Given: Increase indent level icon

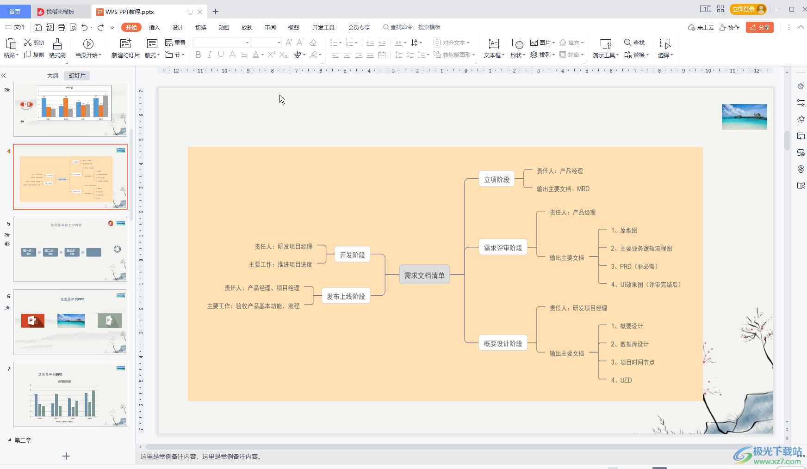Looking at the screenshot, I should (x=382, y=43).
